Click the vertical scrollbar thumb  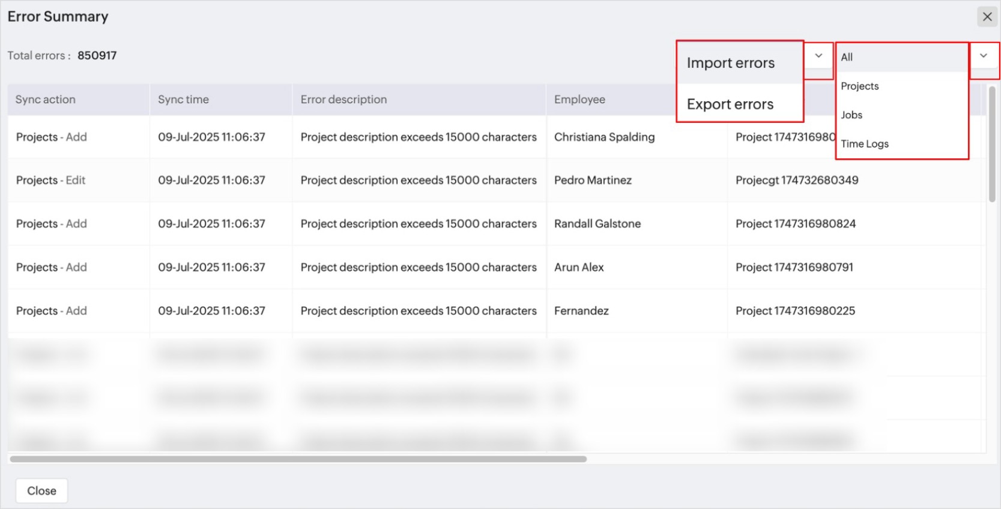click(x=992, y=144)
